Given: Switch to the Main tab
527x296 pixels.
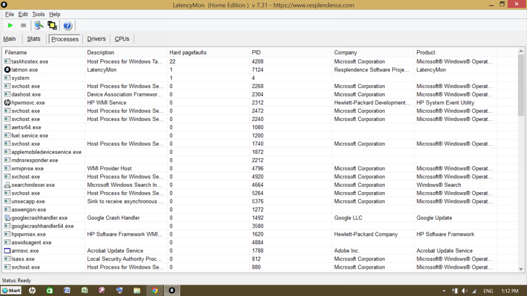Looking at the screenshot, I should (x=10, y=39).
